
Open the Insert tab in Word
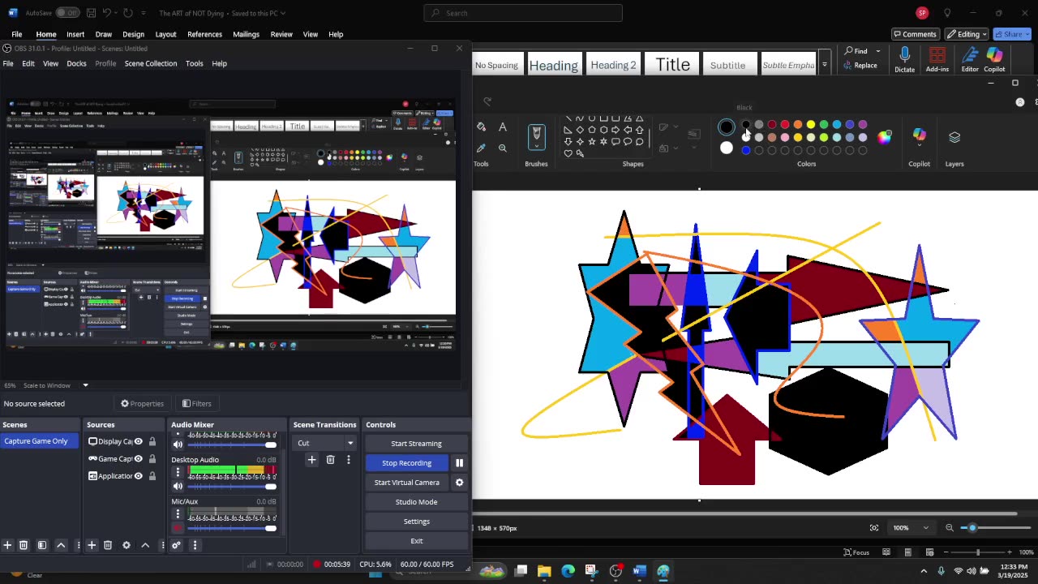click(75, 34)
